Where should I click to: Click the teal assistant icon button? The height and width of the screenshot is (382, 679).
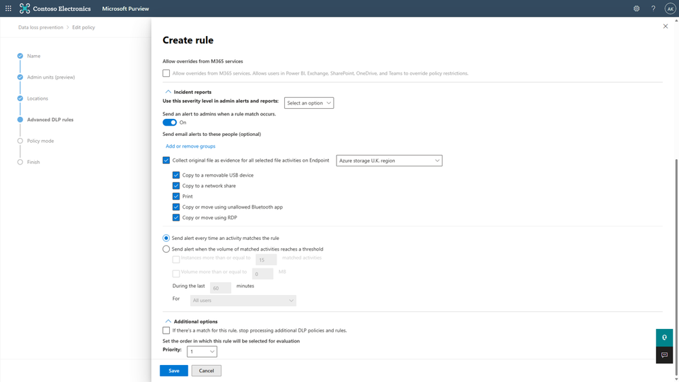(x=664, y=337)
